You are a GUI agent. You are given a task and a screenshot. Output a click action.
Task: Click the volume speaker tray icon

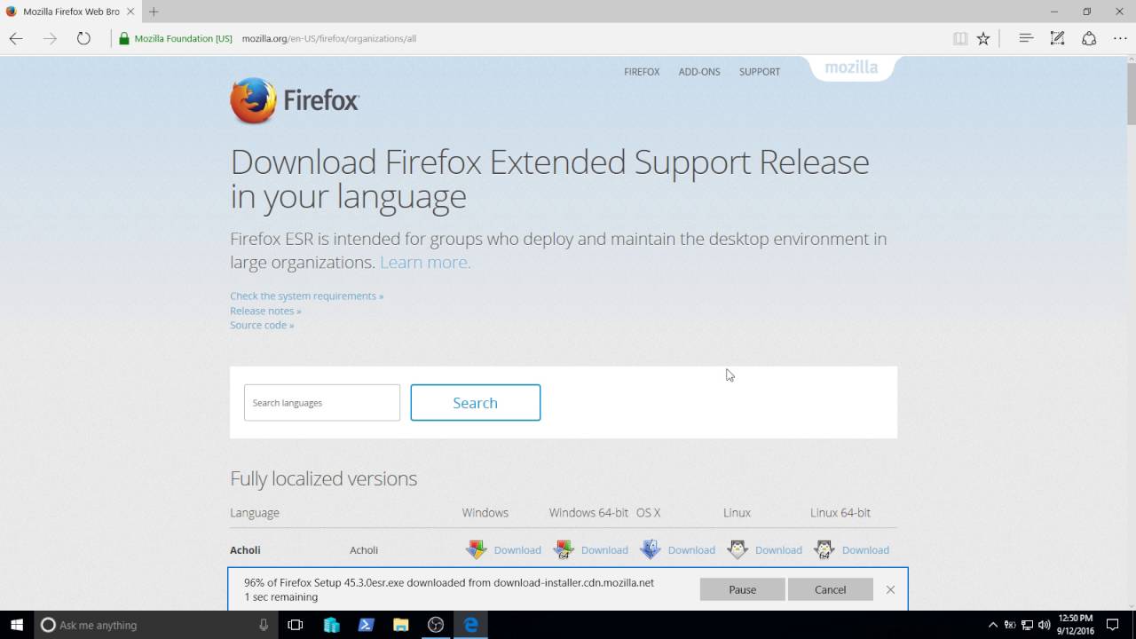(x=1044, y=625)
